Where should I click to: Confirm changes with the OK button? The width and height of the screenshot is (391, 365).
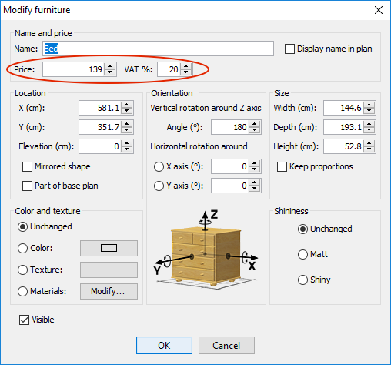(x=164, y=346)
